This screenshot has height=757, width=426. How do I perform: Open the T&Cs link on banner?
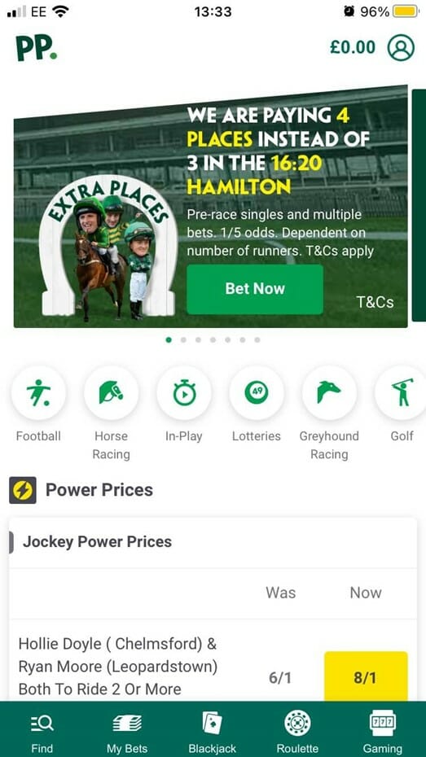375,302
